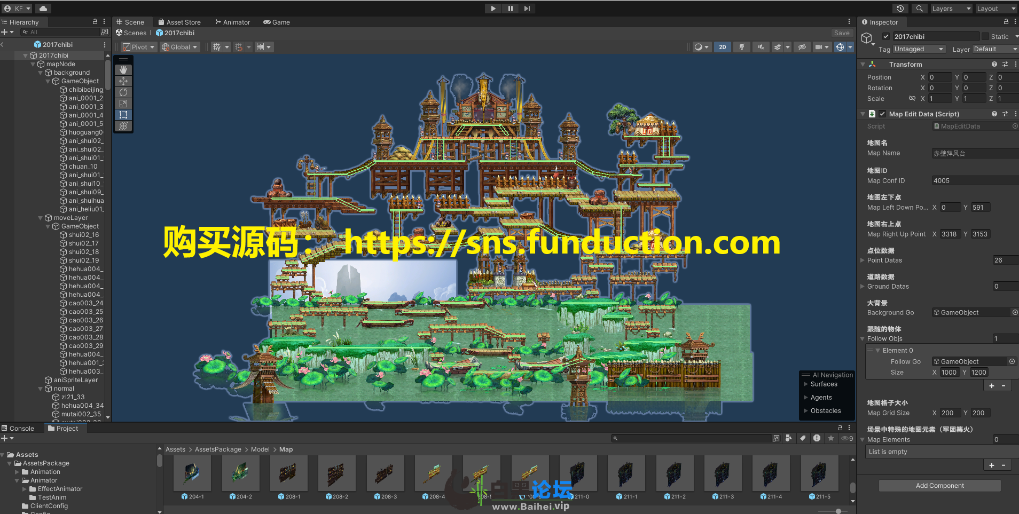This screenshot has width=1019, height=514.
Task: Click the constrained proportions link icon beside Scale
Action: coord(912,99)
